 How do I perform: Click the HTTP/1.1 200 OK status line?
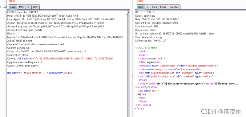(145, 12)
